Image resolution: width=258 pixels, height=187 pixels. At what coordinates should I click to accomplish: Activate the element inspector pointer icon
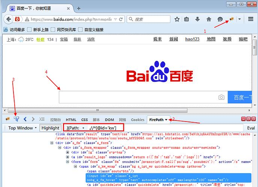(x=16, y=119)
